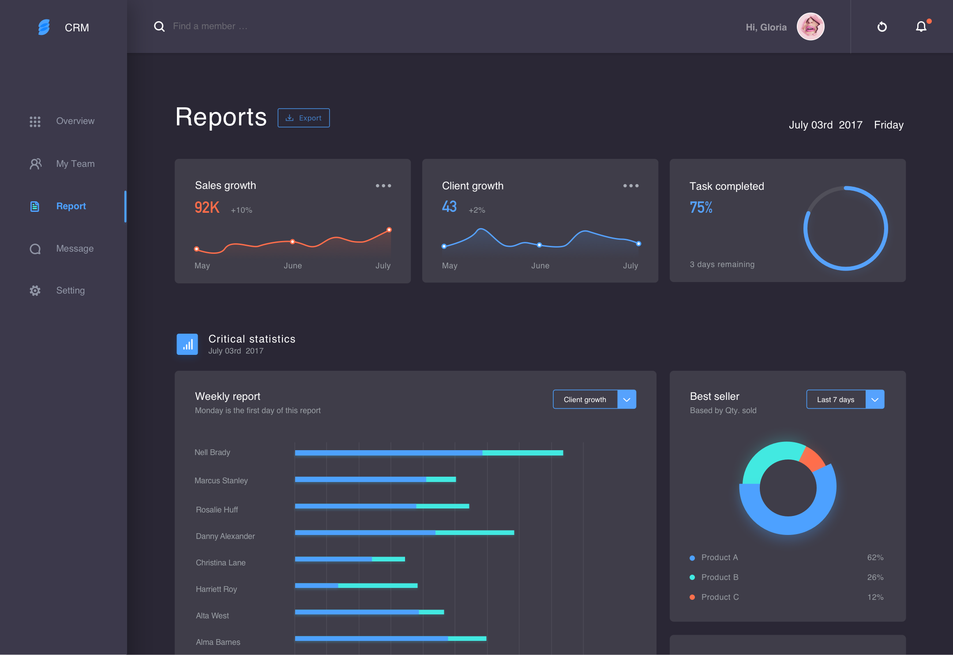Screen dimensions: 953x655
Task: Open the Client growth weekly report dropdown
Action: pos(627,399)
